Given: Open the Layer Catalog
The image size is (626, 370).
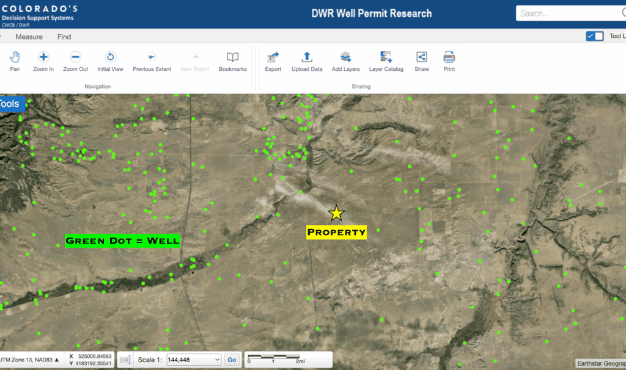Looking at the screenshot, I should tap(386, 57).
